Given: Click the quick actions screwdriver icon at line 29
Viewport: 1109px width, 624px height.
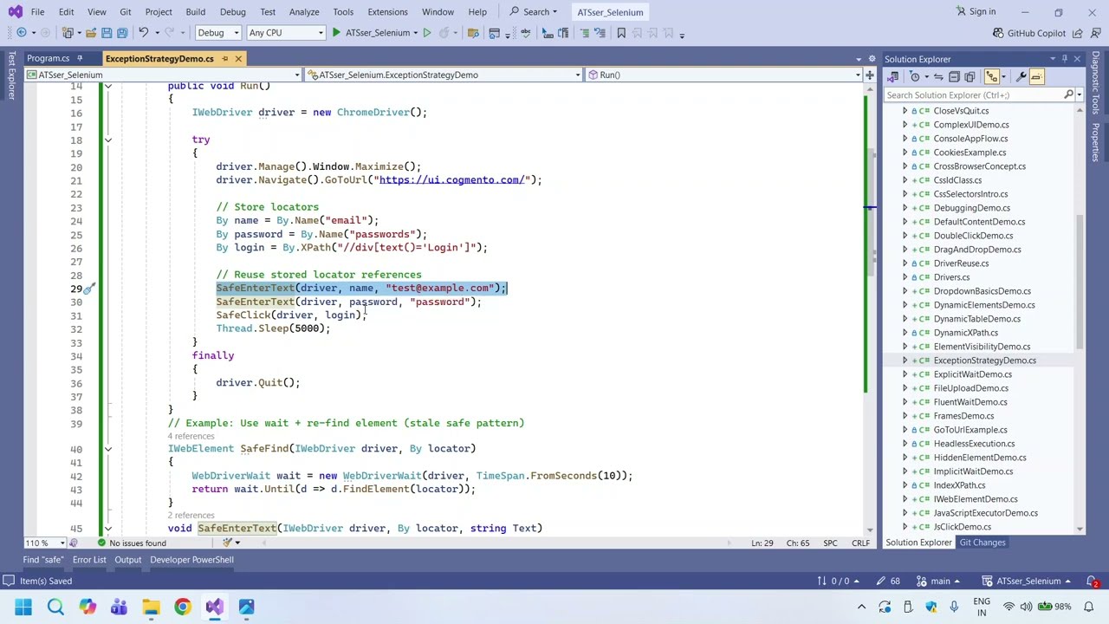Looking at the screenshot, I should [88, 289].
